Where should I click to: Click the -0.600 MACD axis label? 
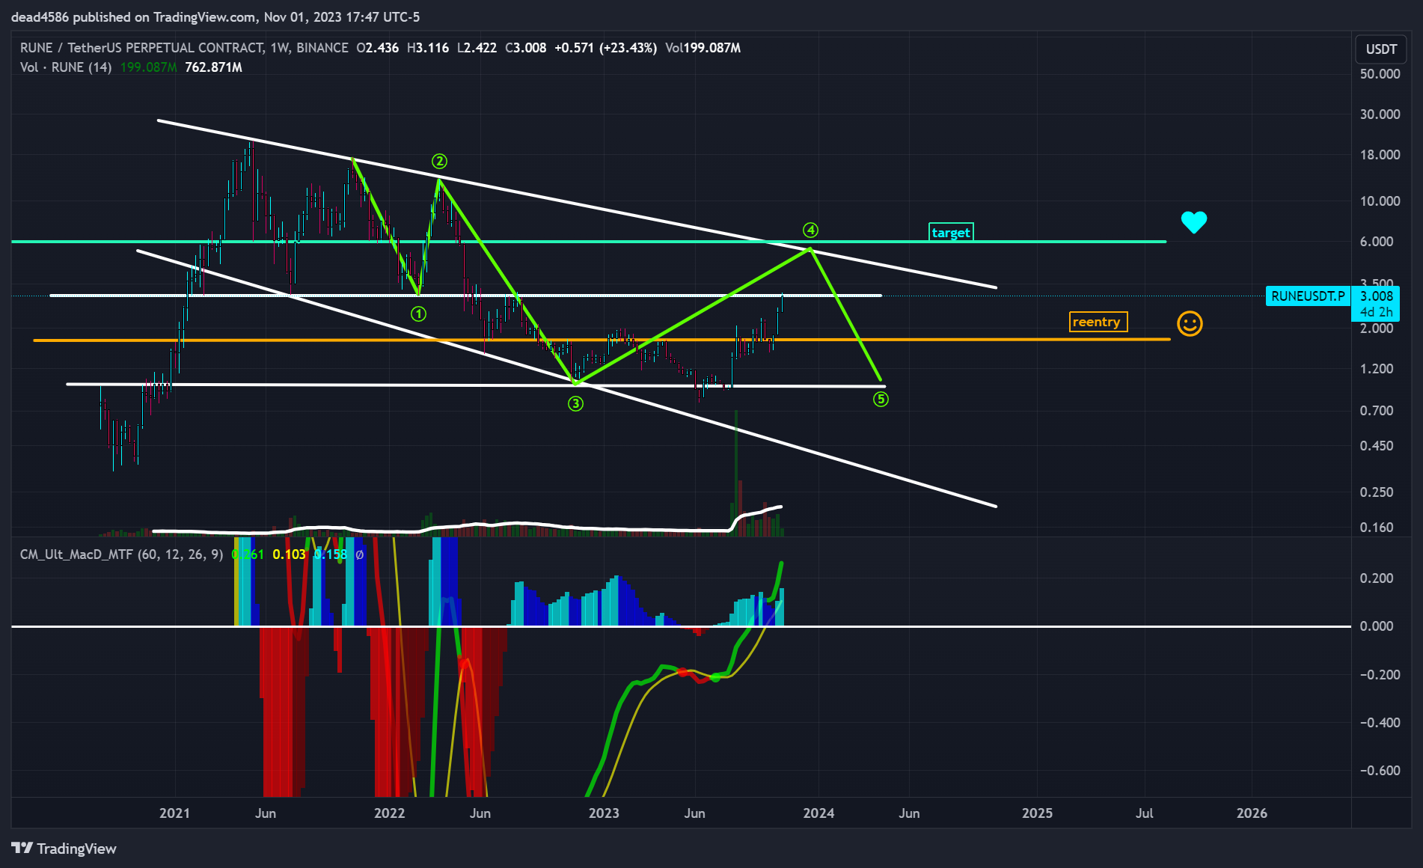tap(1380, 771)
